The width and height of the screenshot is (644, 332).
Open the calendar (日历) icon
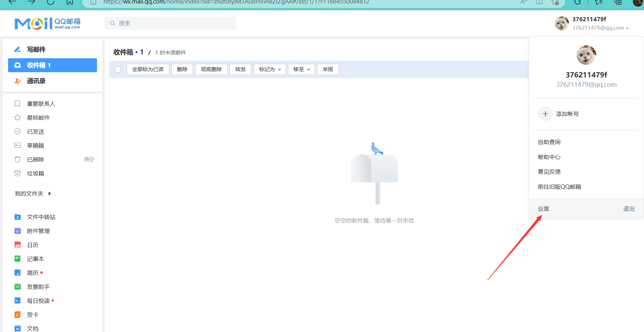tap(17, 245)
